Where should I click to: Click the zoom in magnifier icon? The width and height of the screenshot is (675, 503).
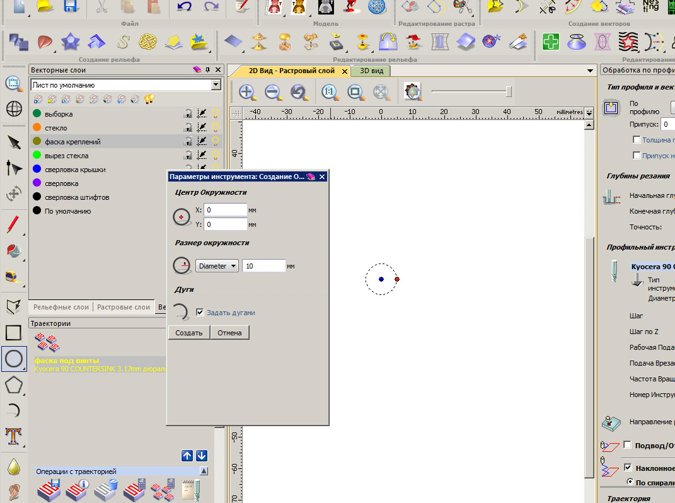(247, 92)
